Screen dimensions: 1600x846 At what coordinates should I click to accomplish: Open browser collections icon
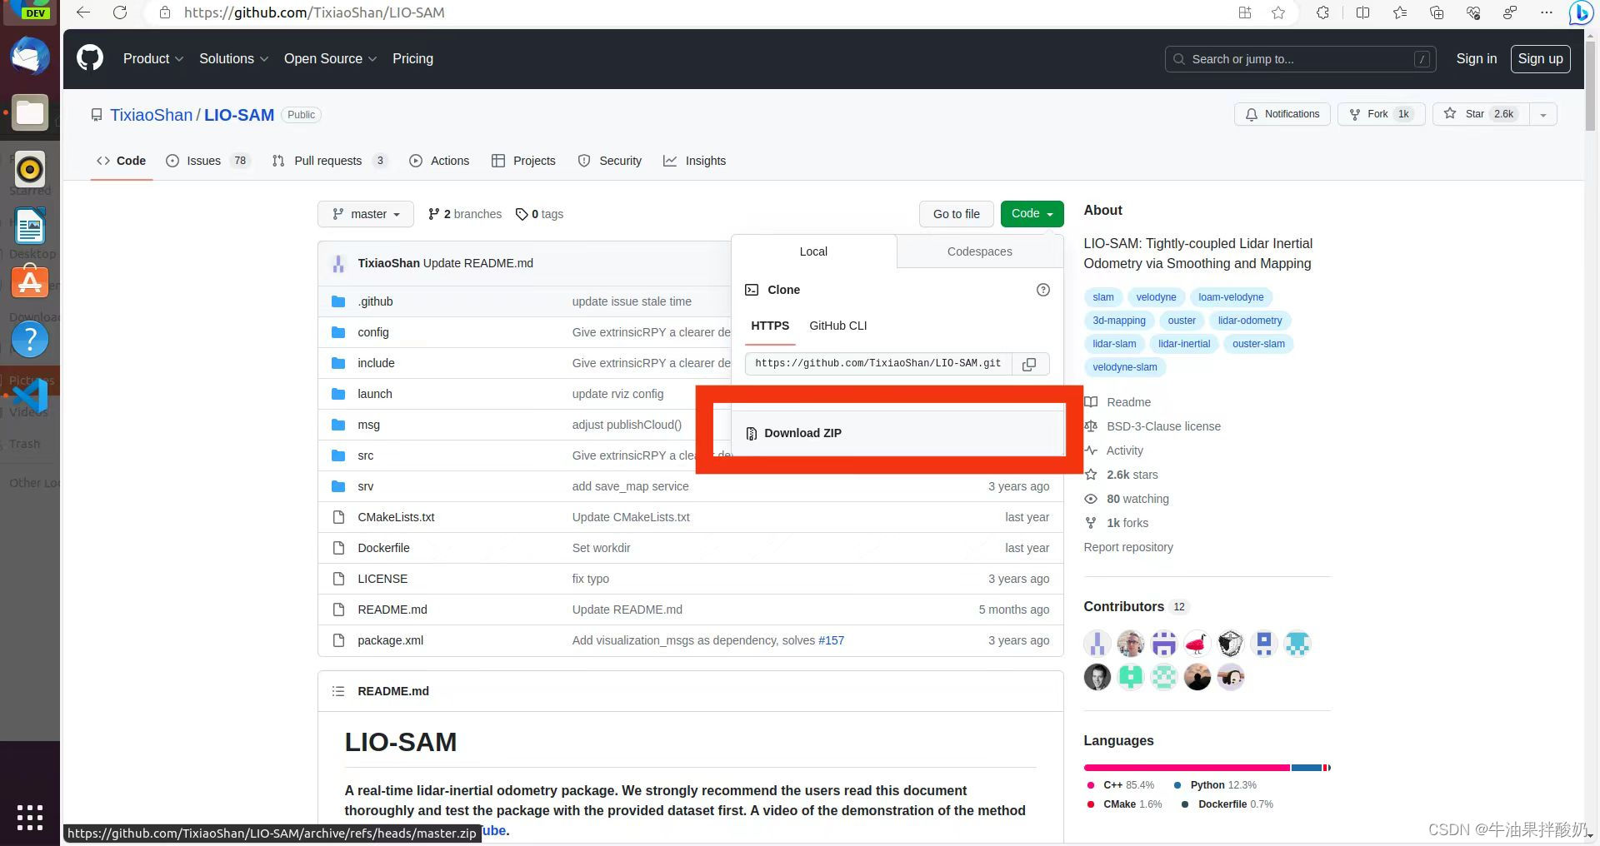click(x=1436, y=12)
